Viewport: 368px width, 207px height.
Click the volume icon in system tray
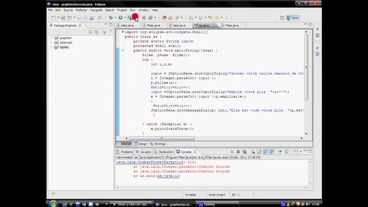pos(308,204)
